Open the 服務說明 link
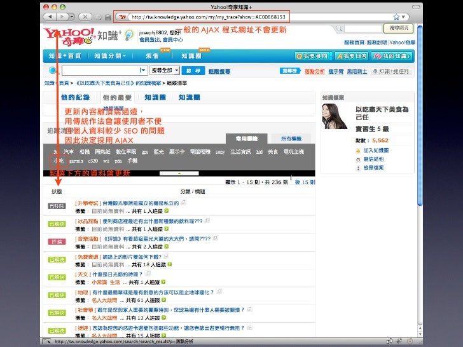The width and height of the screenshot is (463, 347). point(377,43)
